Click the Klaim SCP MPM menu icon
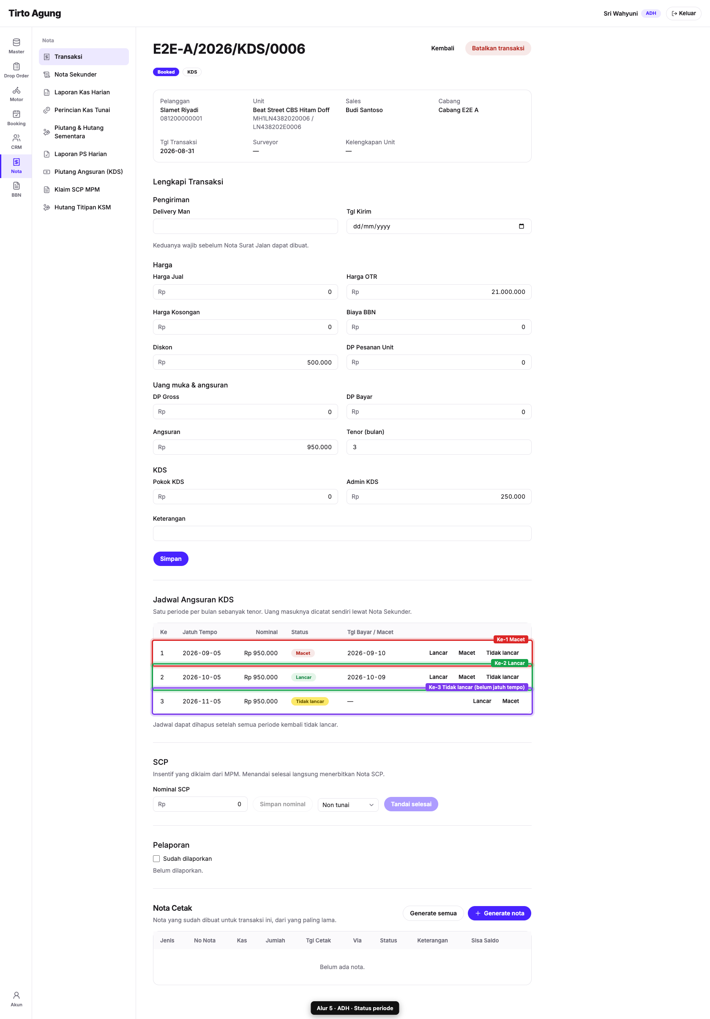The width and height of the screenshot is (710, 1019). pyautogui.click(x=46, y=190)
